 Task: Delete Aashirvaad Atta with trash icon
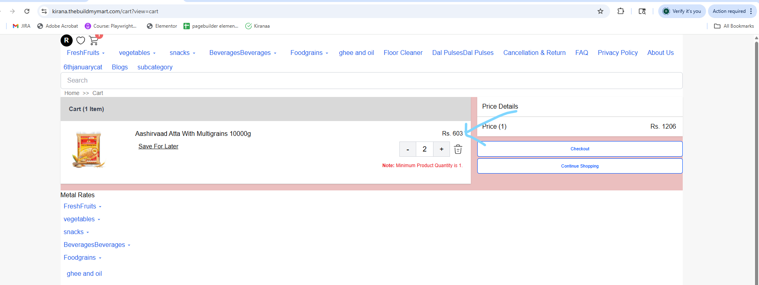pyautogui.click(x=458, y=150)
